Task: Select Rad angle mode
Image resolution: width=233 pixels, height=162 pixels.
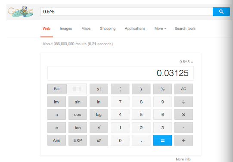Action: tap(57, 89)
